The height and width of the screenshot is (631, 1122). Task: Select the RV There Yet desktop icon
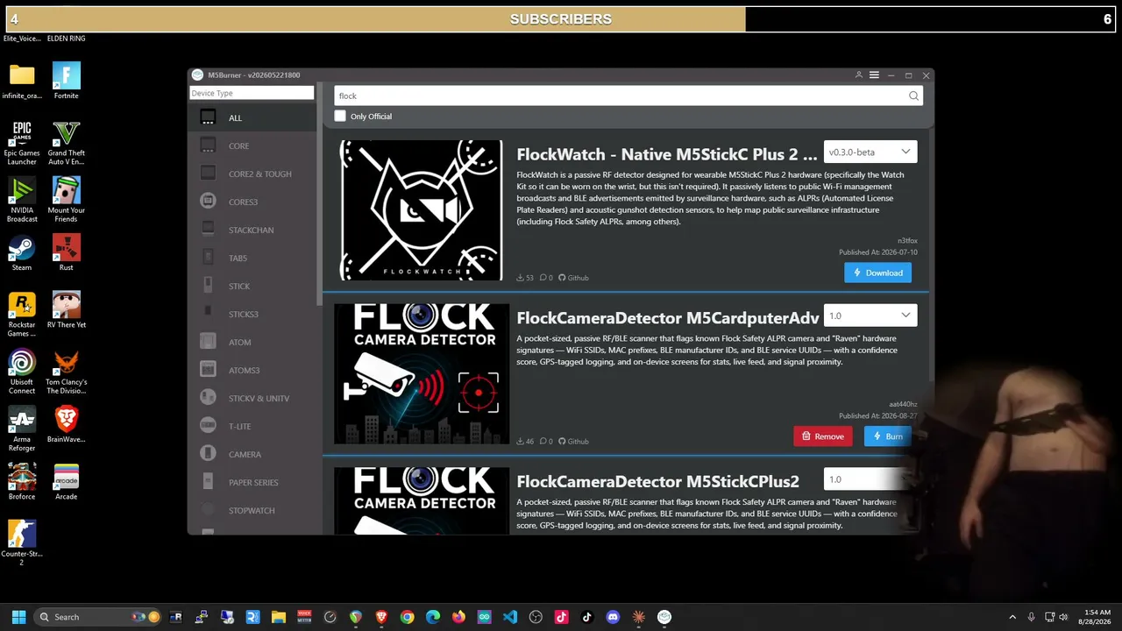tap(66, 310)
